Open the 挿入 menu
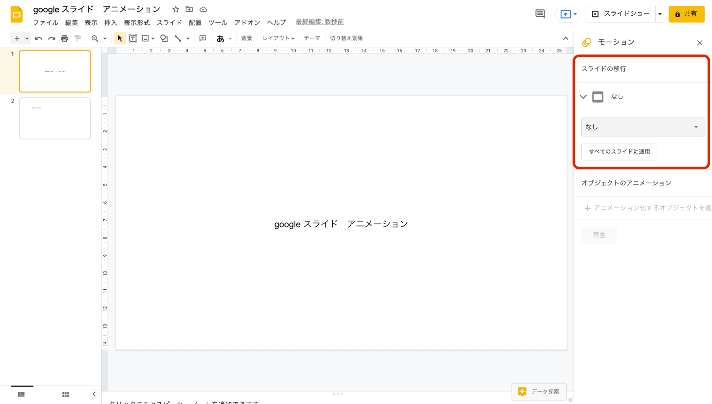The height and width of the screenshot is (404, 712). pyautogui.click(x=110, y=22)
